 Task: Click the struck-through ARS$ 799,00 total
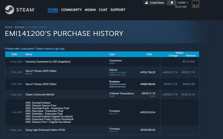tap(148, 84)
